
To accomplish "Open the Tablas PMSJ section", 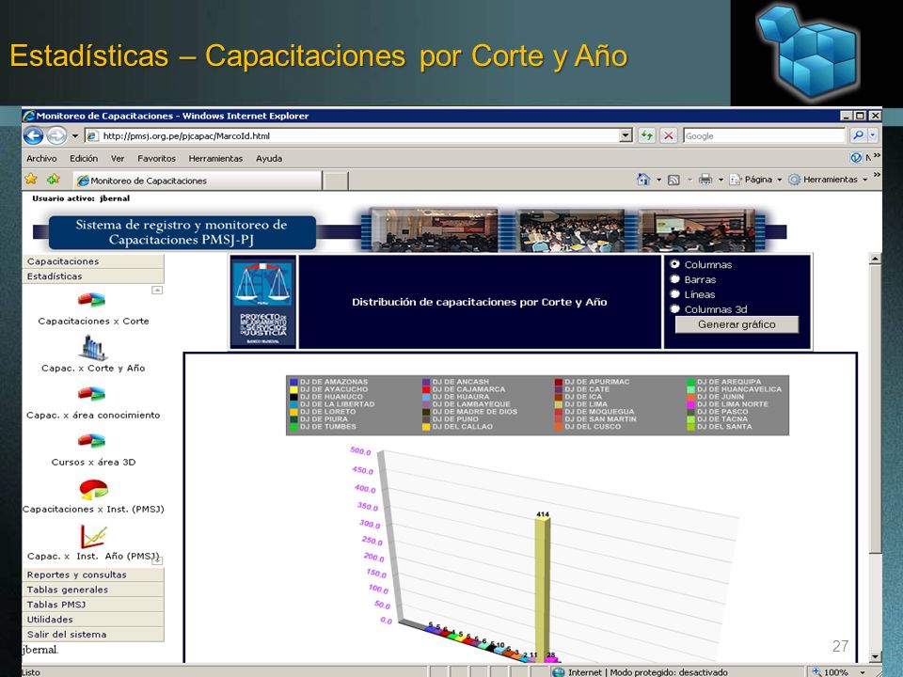I will (93, 605).
